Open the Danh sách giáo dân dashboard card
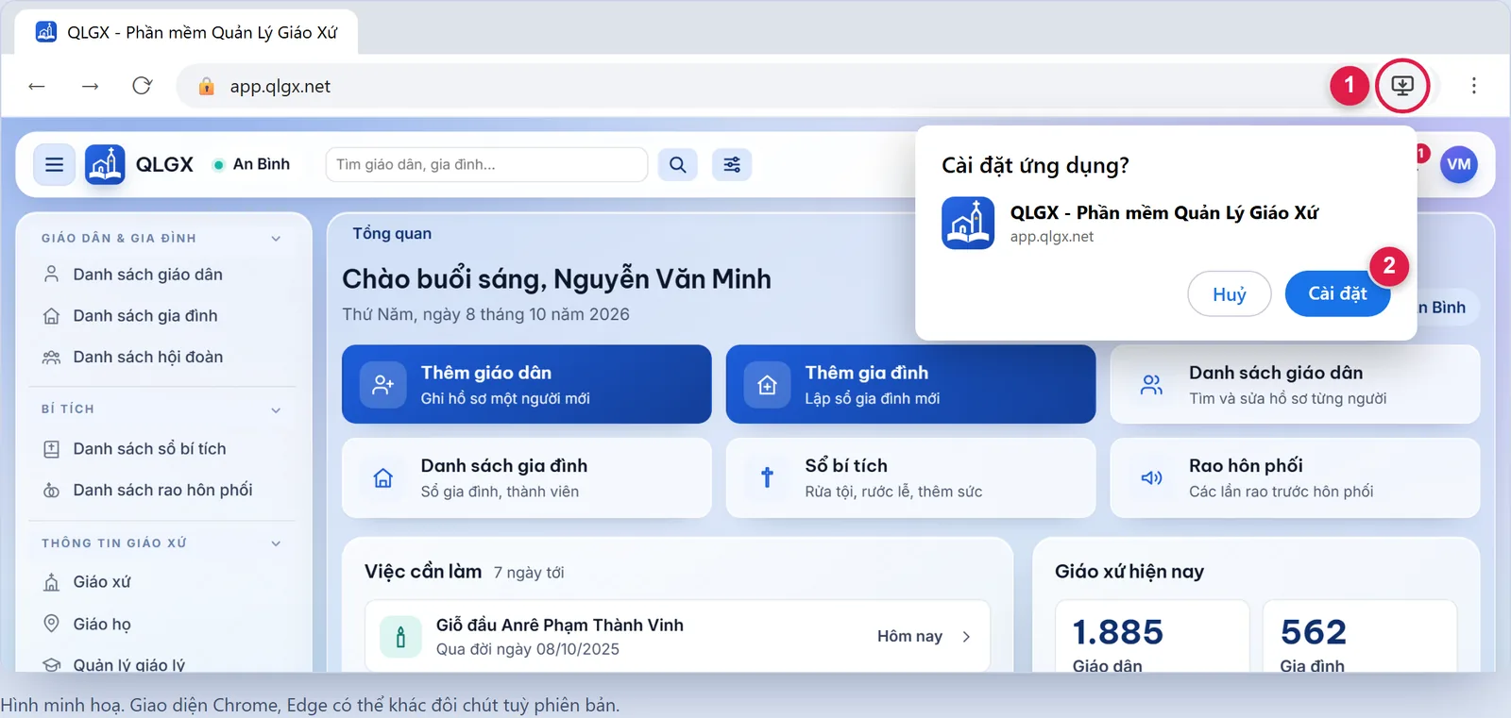This screenshot has width=1511, height=718. [x=1295, y=384]
